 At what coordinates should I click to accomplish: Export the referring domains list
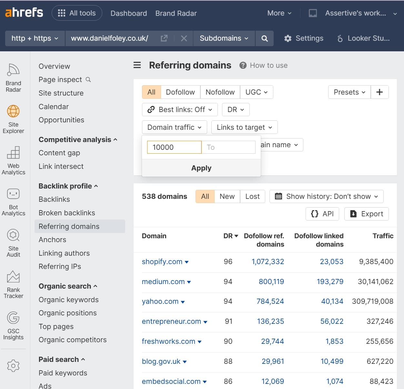(x=366, y=214)
